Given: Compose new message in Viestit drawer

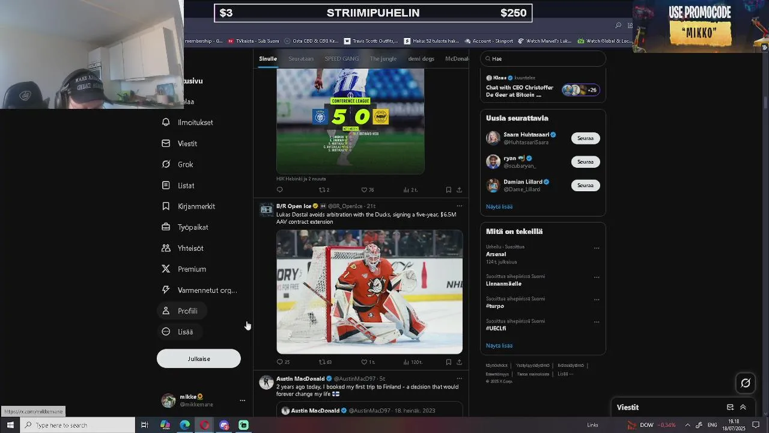Looking at the screenshot, I should click(730, 407).
